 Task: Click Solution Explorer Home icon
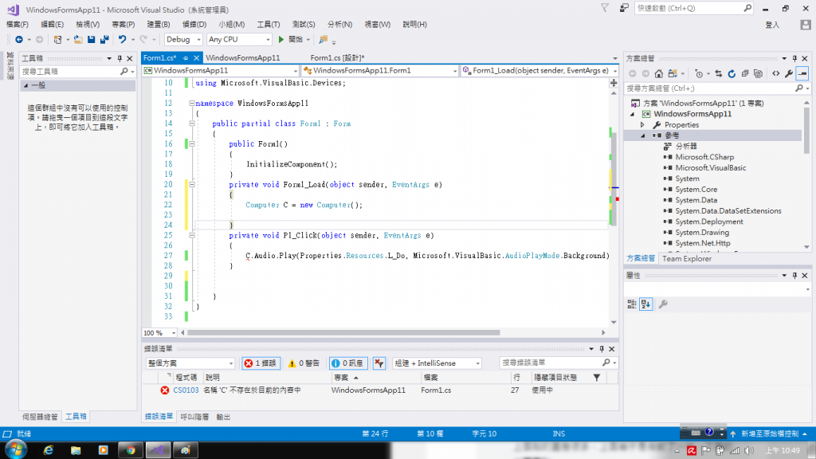[659, 74]
